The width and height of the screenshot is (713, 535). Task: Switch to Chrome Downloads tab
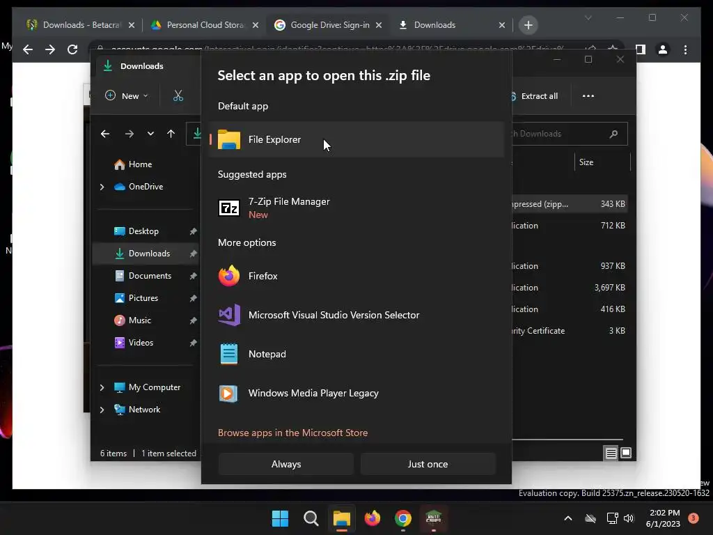coord(452,25)
